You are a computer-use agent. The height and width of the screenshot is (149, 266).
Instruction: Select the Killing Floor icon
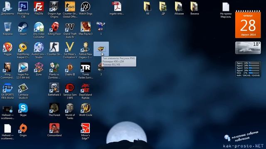[54, 27]
